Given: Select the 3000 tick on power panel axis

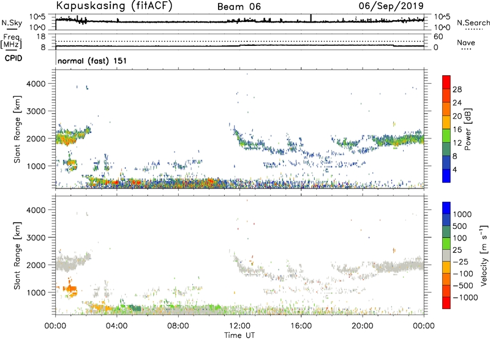Looking at the screenshot, I should point(36,111).
